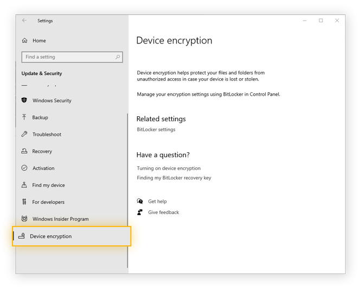This screenshot has height=288, width=360.
Task: Open For developers section
Action: pyautogui.click(x=48, y=202)
